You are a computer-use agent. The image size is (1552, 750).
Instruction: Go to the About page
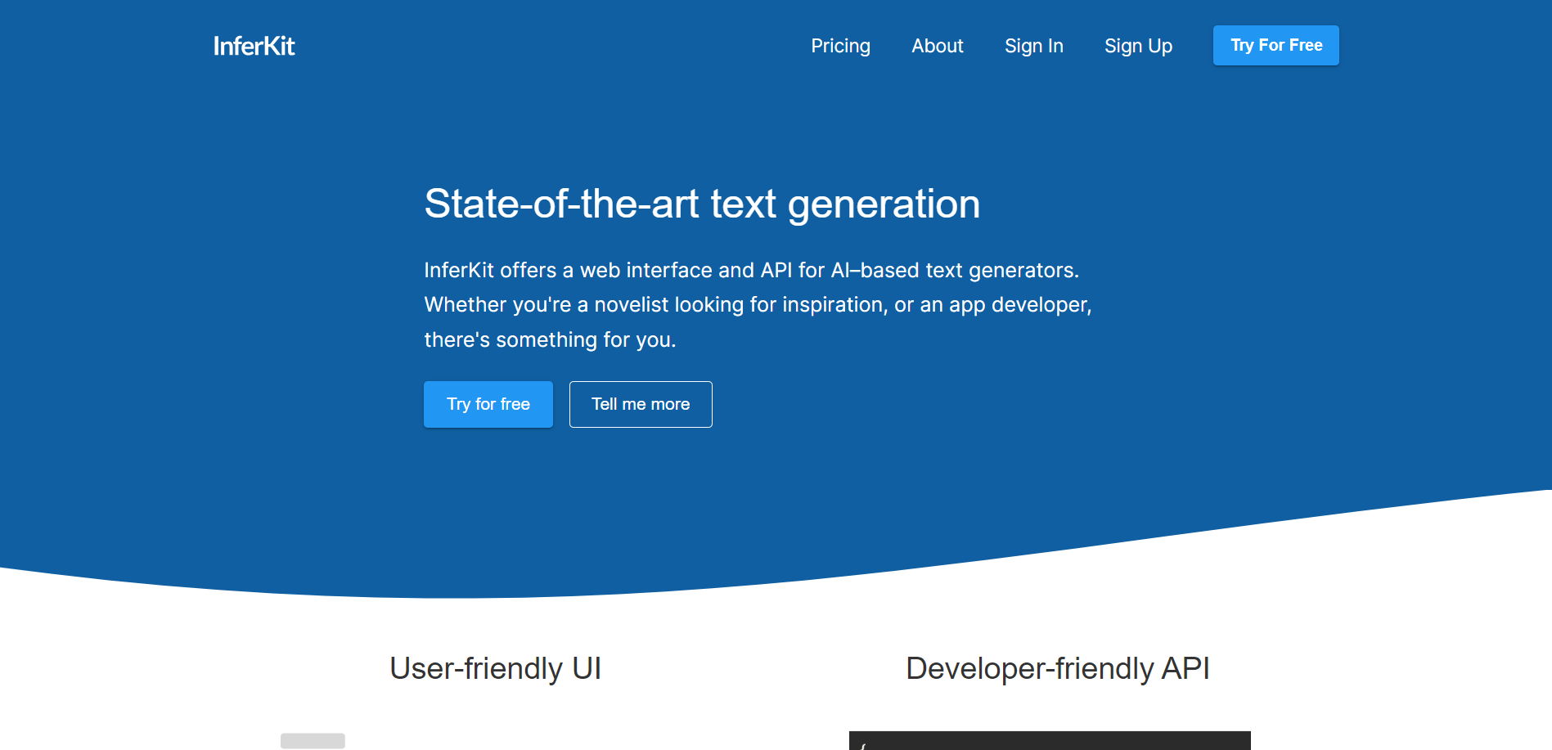click(937, 46)
